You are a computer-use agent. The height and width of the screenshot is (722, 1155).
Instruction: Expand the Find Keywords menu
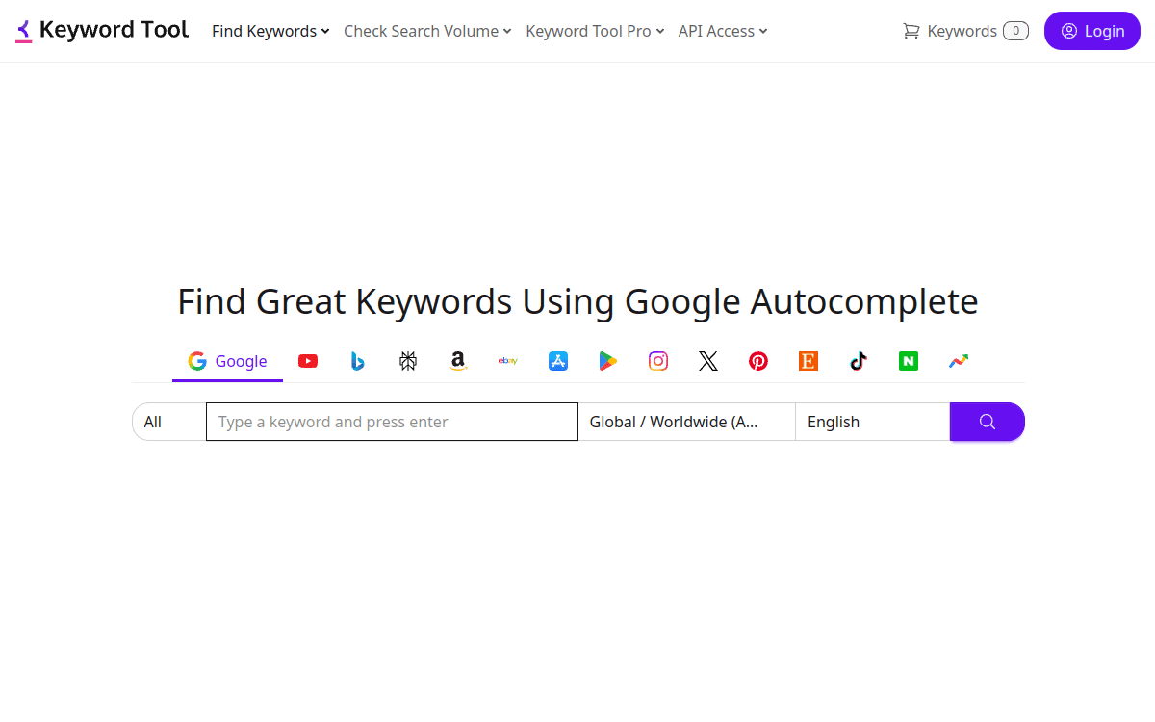(269, 31)
